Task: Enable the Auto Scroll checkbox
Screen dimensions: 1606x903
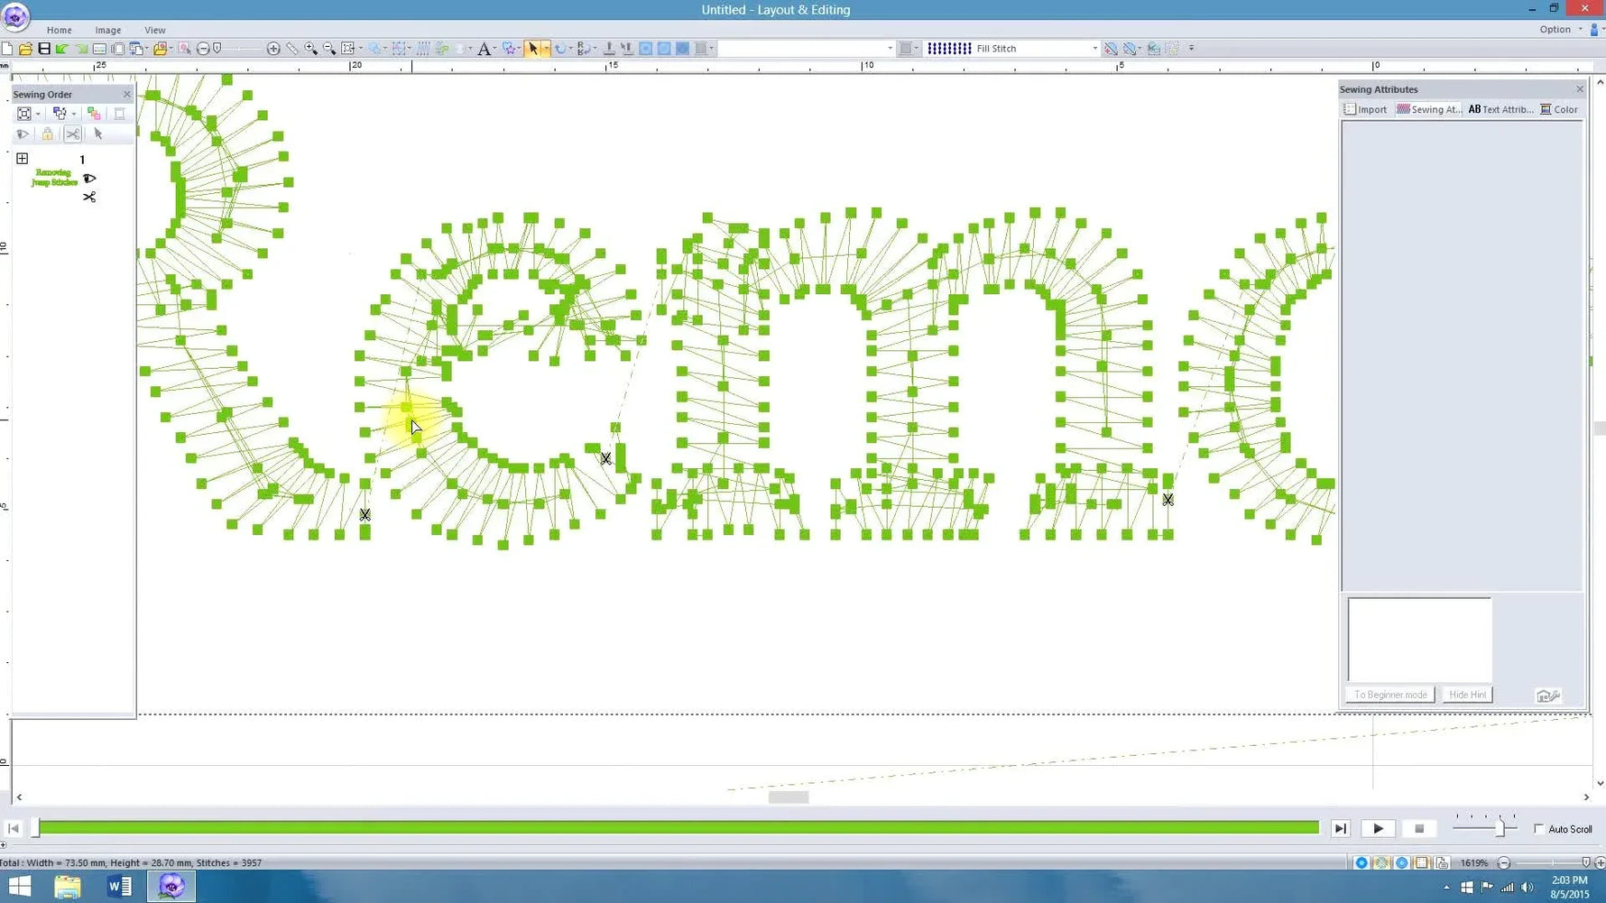Action: (x=1540, y=828)
